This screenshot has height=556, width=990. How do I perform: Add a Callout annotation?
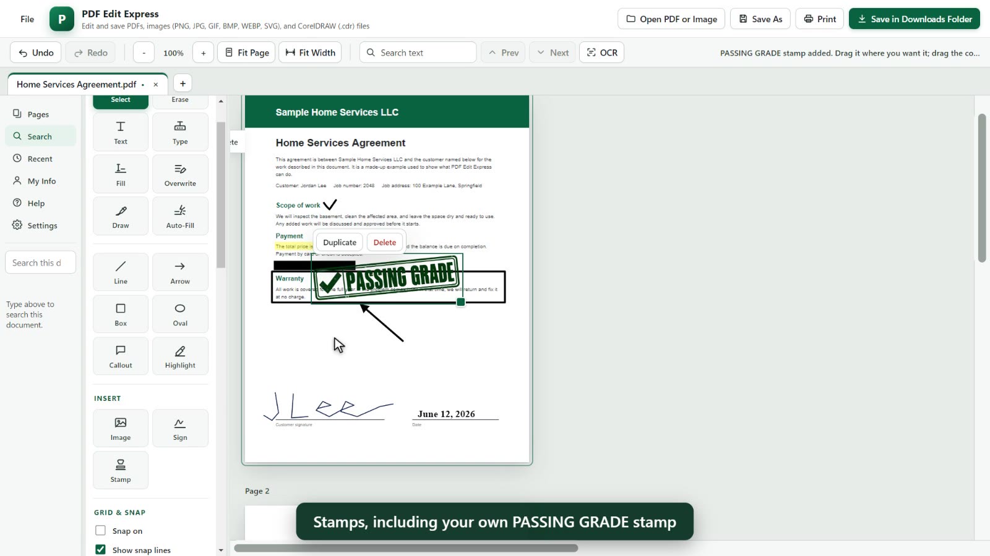pos(121,355)
